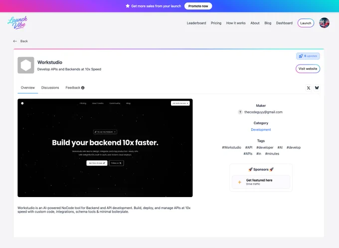Click the plus icon in Sponsors card
The height and width of the screenshot is (248, 339).
[240, 182]
